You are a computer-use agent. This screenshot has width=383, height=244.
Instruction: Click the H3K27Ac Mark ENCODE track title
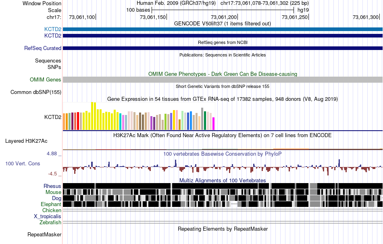(x=222, y=136)
